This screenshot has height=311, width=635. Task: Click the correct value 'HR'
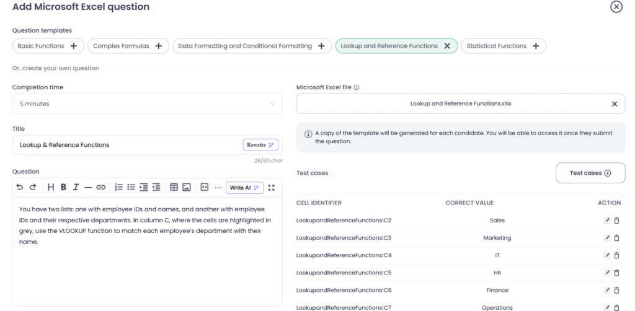point(497,273)
